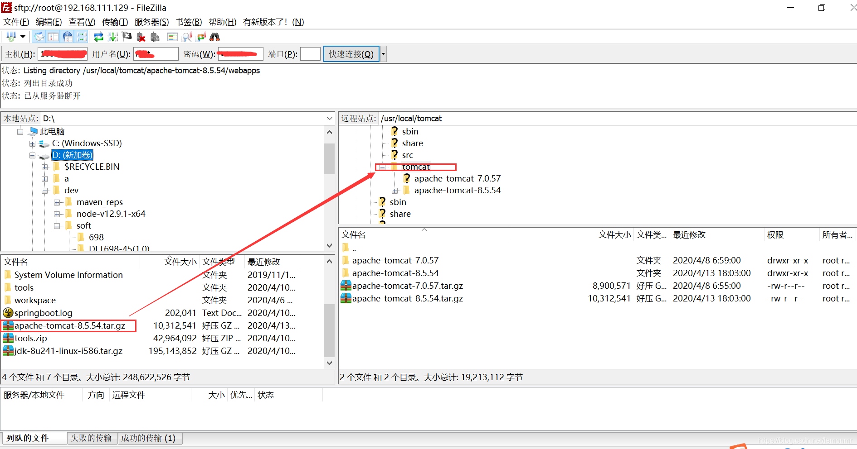This screenshot has height=449, width=857.
Task: Open the 书签(B) menu
Action: (189, 22)
